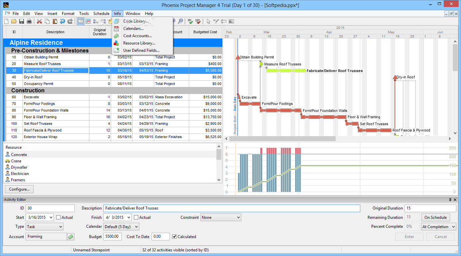Screen dimensions: 461x256
Task: Choose Calendars... in the Info menu
Action: pyautogui.click(x=143, y=29)
